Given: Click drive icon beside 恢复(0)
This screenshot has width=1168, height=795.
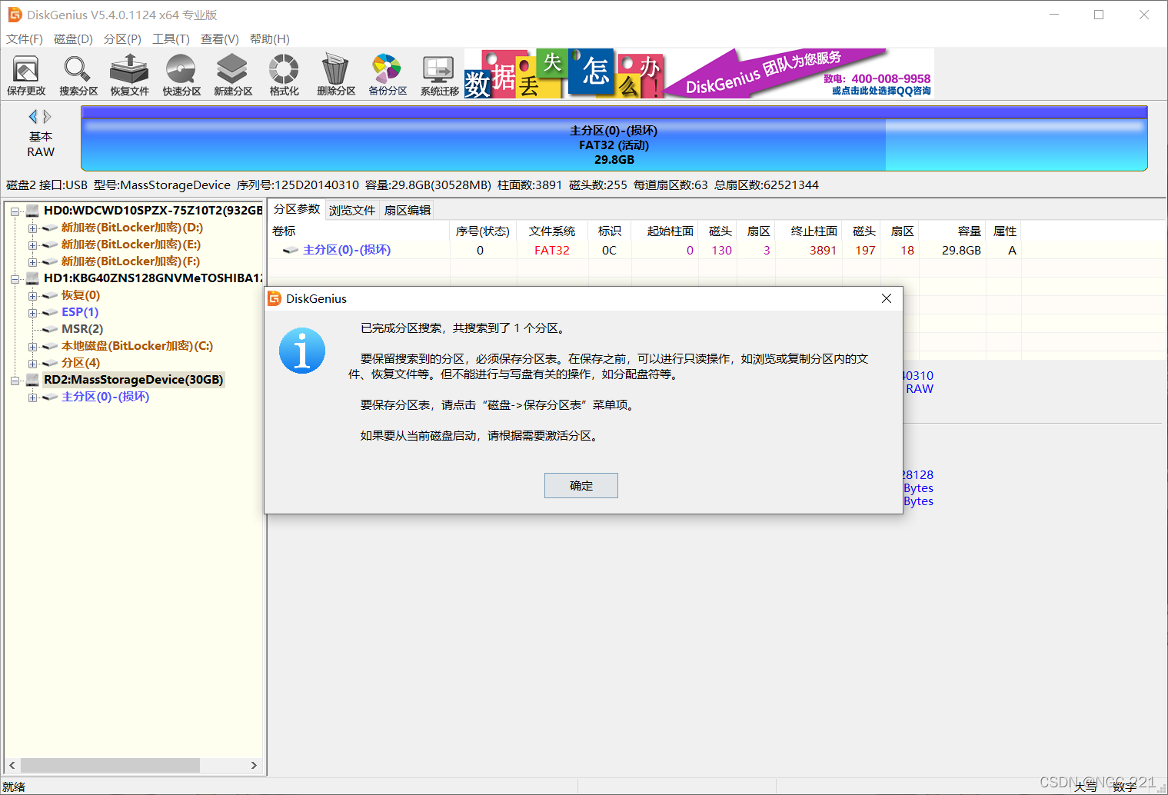Looking at the screenshot, I should (50, 295).
